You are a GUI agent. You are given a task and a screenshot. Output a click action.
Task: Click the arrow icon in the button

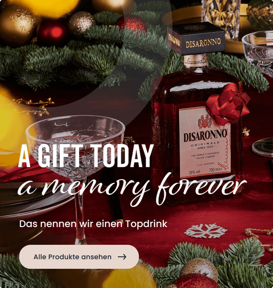[122, 257]
